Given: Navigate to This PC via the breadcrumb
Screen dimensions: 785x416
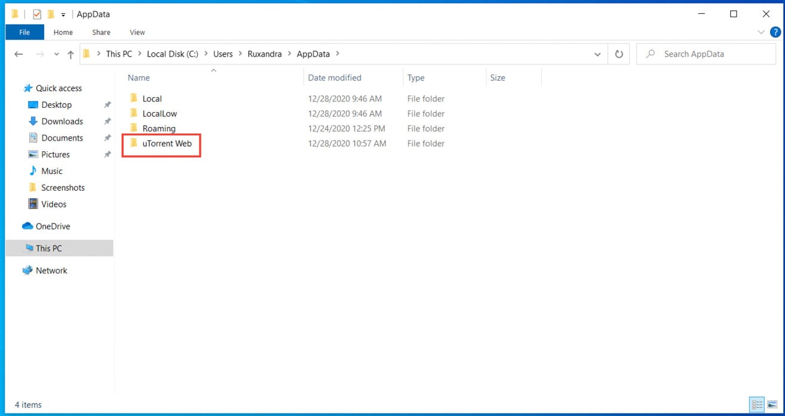Looking at the screenshot, I should coord(119,54).
